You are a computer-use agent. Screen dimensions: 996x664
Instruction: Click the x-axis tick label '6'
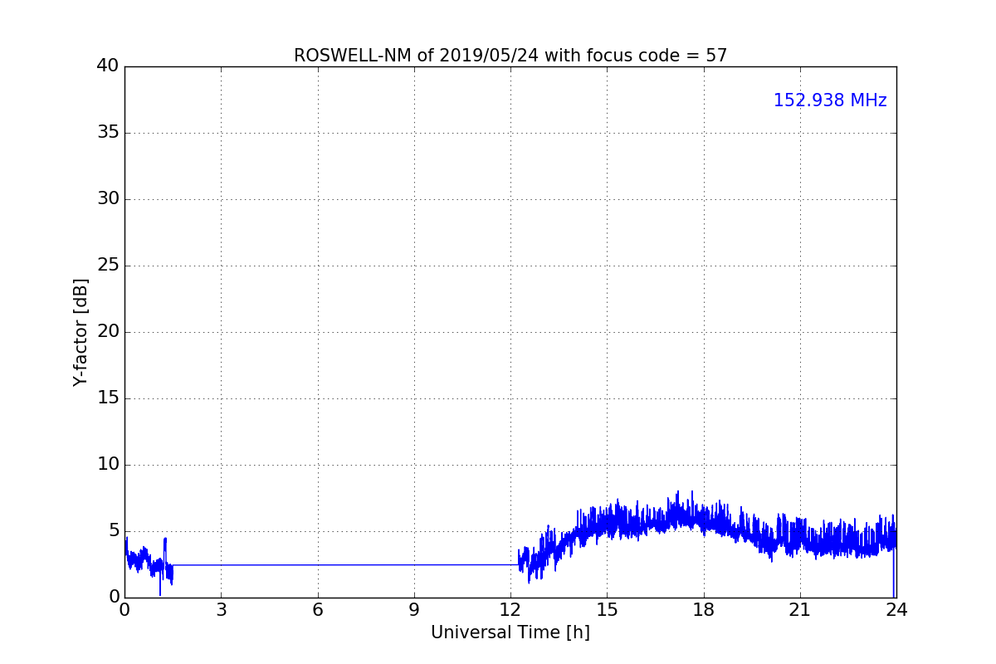coord(318,610)
